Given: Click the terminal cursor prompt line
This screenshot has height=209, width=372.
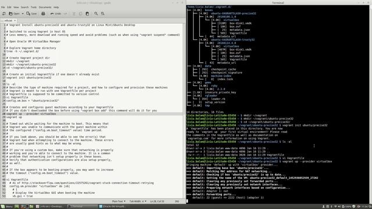Looking at the screenshot, I should pos(187,201).
